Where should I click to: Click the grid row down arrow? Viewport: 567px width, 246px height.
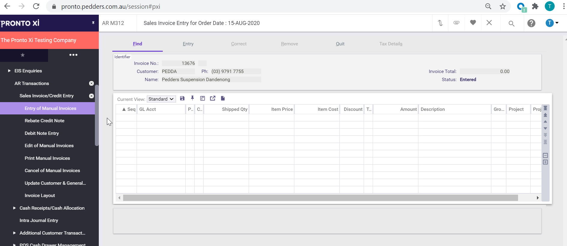(545, 129)
